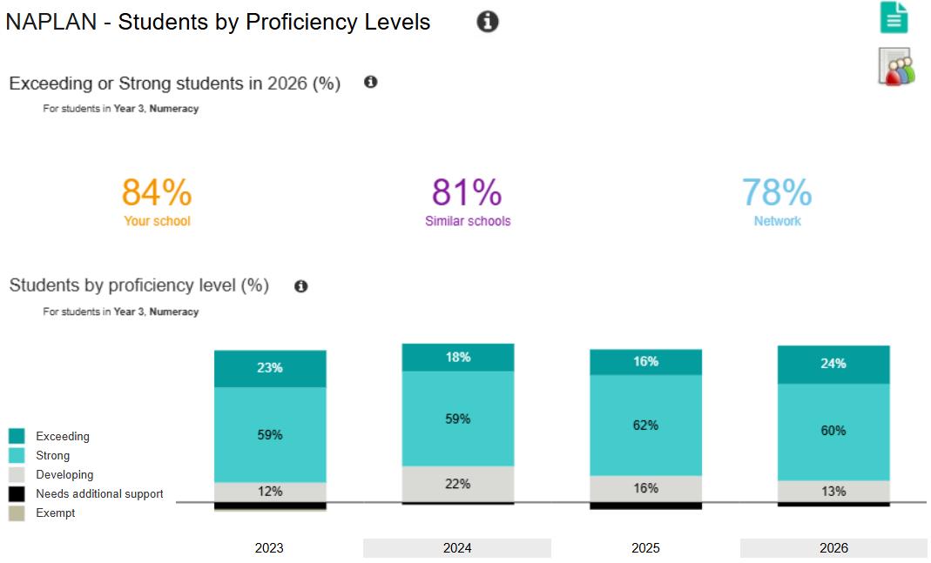Click the 78% Network figure

pyautogui.click(x=777, y=192)
